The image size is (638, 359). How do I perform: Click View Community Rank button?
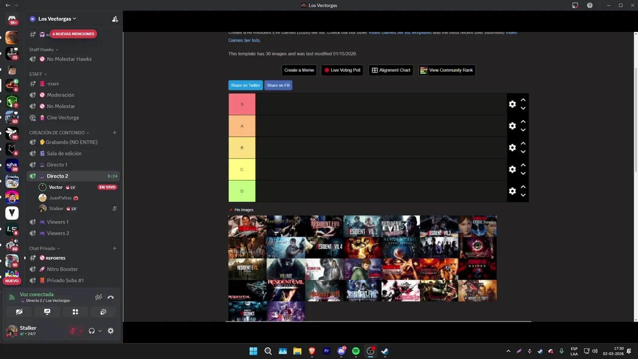(x=447, y=70)
